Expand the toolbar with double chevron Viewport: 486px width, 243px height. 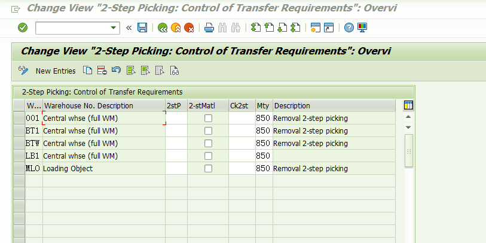(x=129, y=28)
